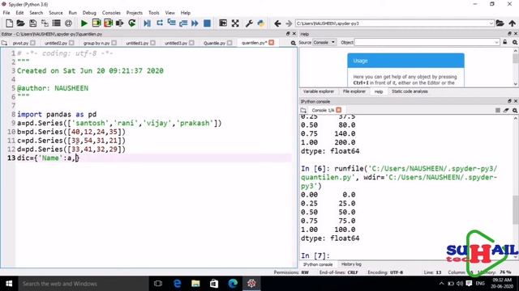The width and height of the screenshot is (519, 291).
Task: Start debugging with the blue debug icon
Action: pos(148,23)
